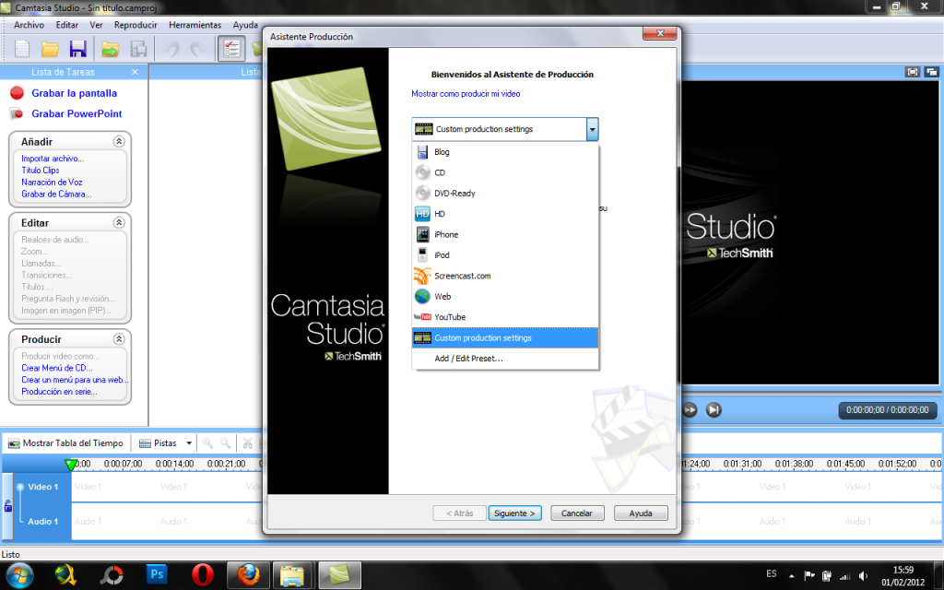Open Windows Explorer from the taskbar

[x=293, y=575]
